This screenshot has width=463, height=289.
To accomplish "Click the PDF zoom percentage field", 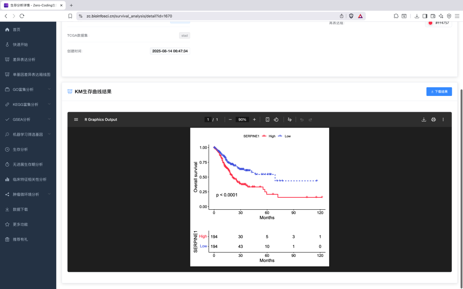I will tap(242, 119).
